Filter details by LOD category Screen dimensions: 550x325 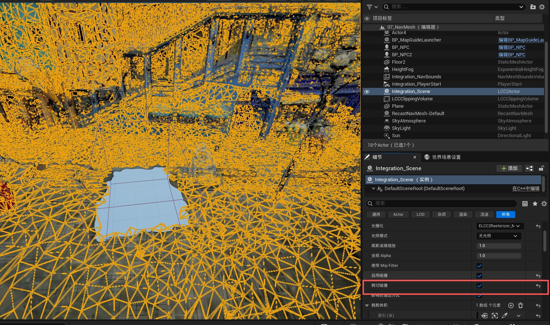click(420, 215)
